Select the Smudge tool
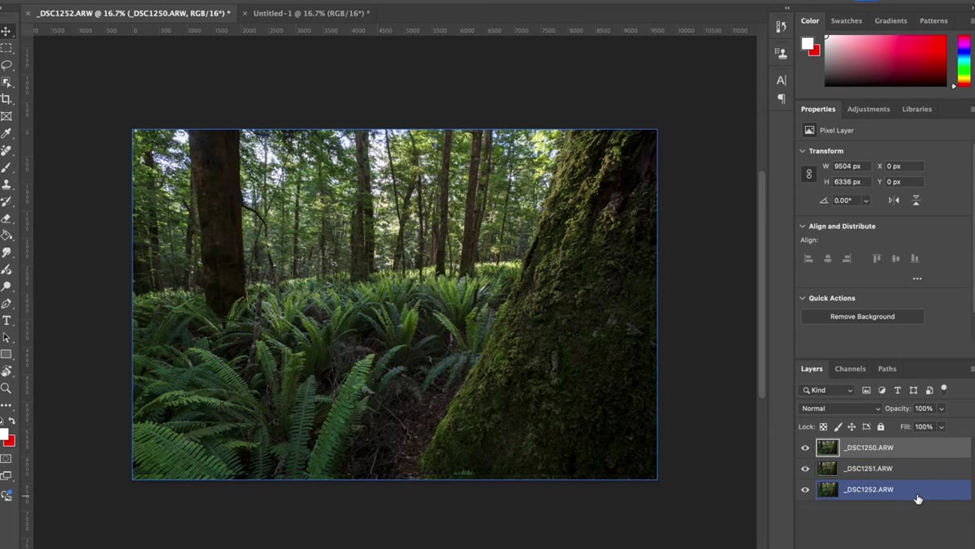This screenshot has height=549, width=975. (6, 253)
